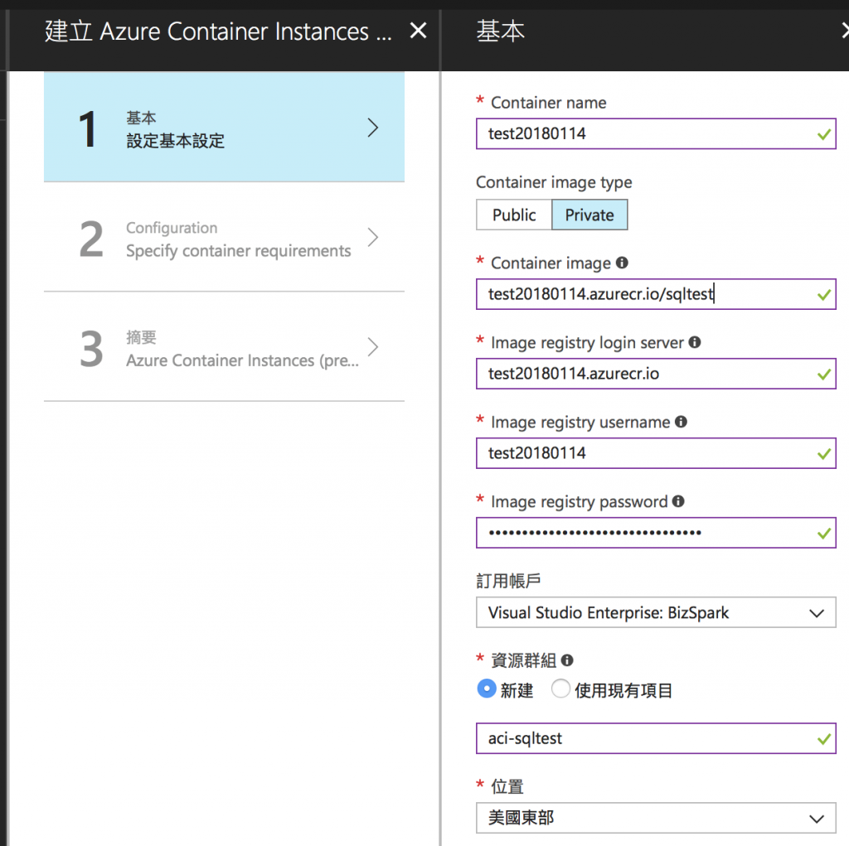Select 新建 create new radio option
Viewport: 849px width, 846px height.
click(487, 689)
